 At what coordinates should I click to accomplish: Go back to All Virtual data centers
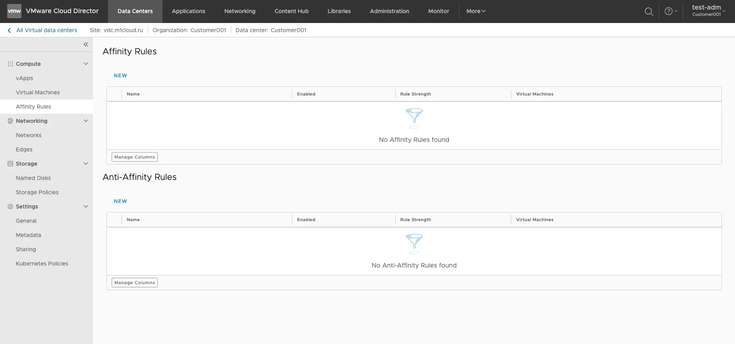click(47, 30)
